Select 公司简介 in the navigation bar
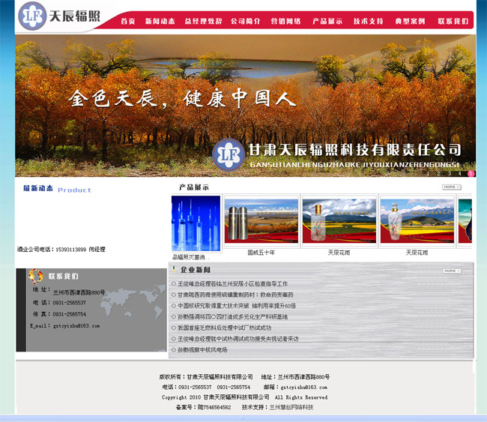Screen dimensions: 487x422 pyautogui.click(x=246, y=21)
